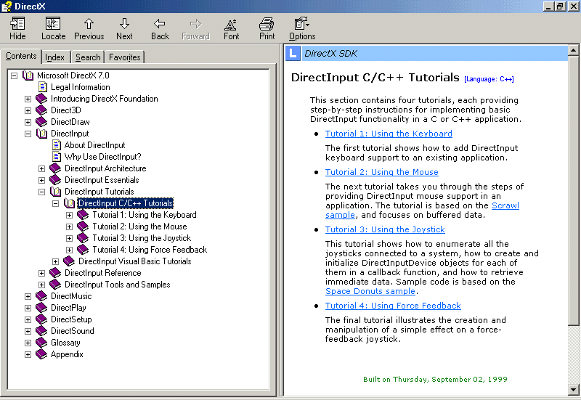The image size is (581, 400).
Task: Follow the Space Donuts sample link
Action: [x=370, y=291]
